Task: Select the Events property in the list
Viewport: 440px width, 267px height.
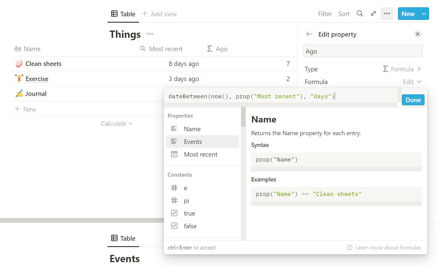Action: [x=202, y=142]
